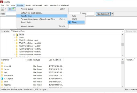Viewport: 137px width, 93px height.
Task: Open the Site Manager dropdown arrow
Action: (x=6, y=9)
